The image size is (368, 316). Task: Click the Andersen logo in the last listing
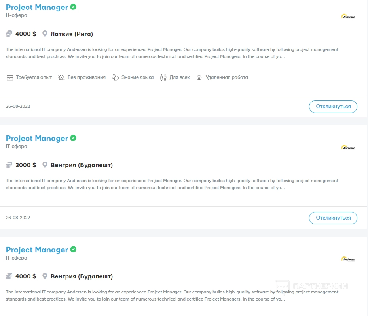(x=348, y=259)
